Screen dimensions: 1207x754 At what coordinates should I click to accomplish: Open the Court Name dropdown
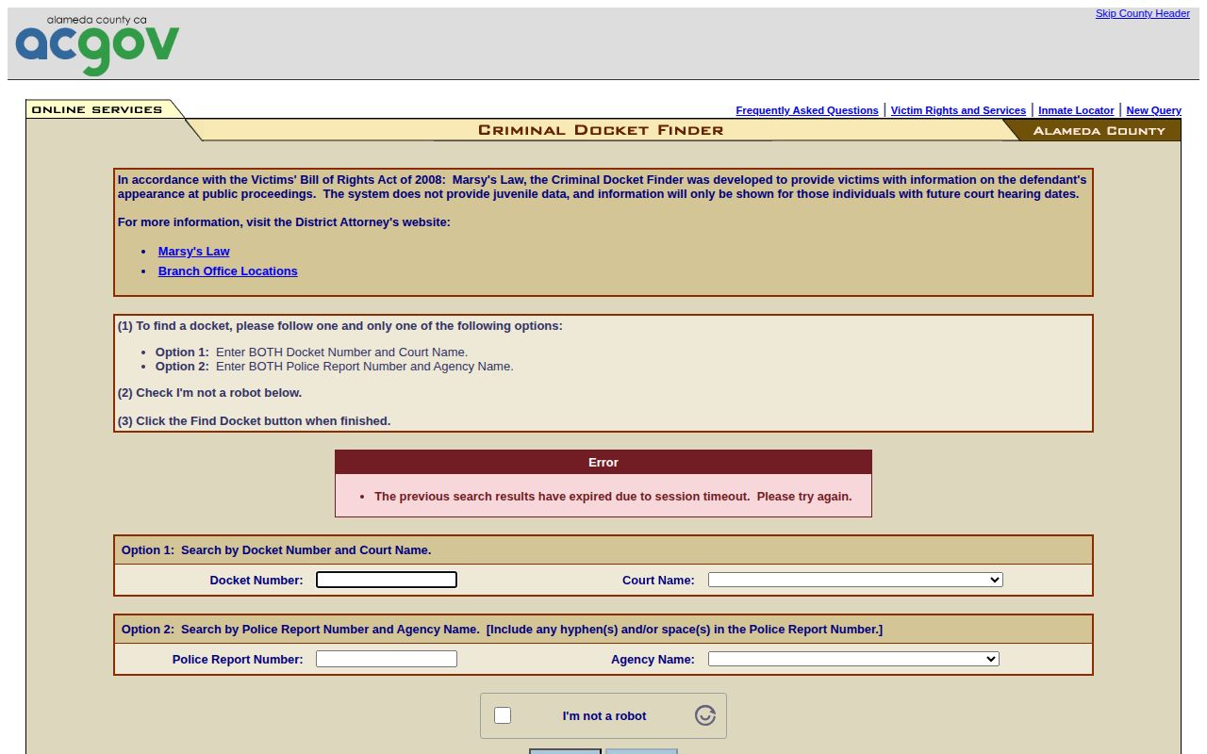[855, 580]
